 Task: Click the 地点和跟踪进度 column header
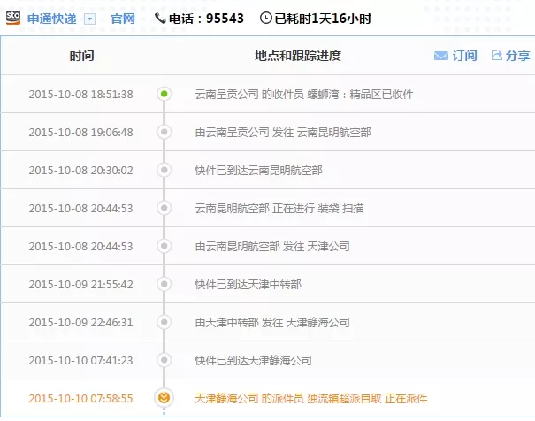pos(298,56)
